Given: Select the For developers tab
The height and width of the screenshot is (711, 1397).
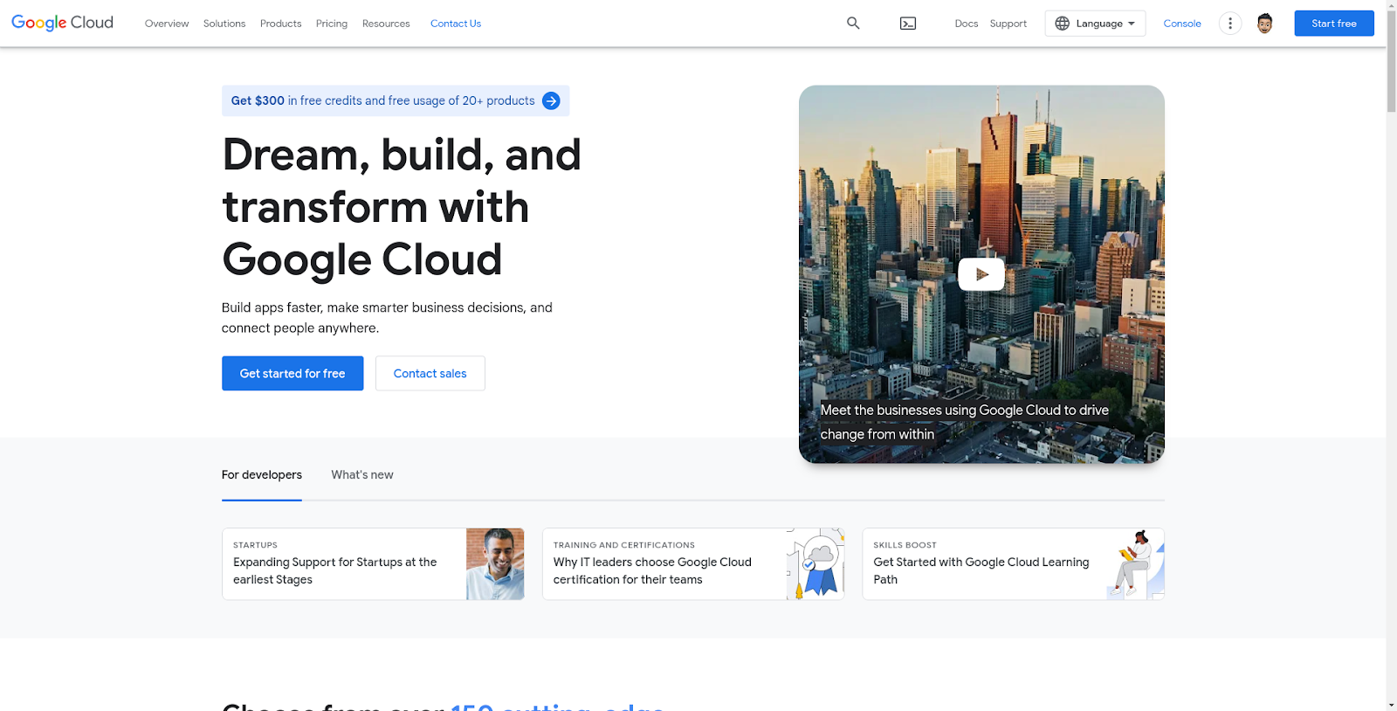Looking at the screenshot, I should point(262,475).
